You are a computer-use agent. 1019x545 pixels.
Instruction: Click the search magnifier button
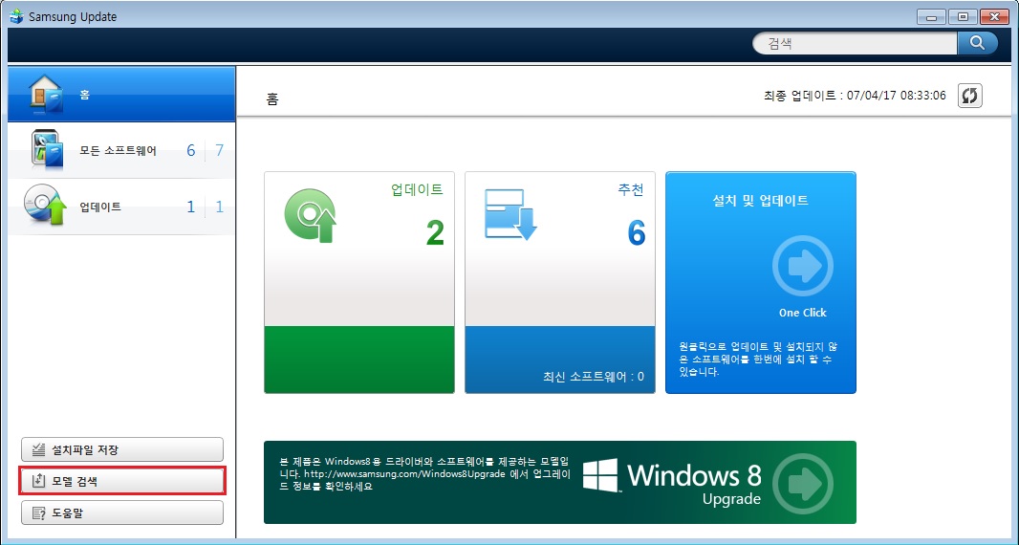pyautogui.click(x=977, y=43)
